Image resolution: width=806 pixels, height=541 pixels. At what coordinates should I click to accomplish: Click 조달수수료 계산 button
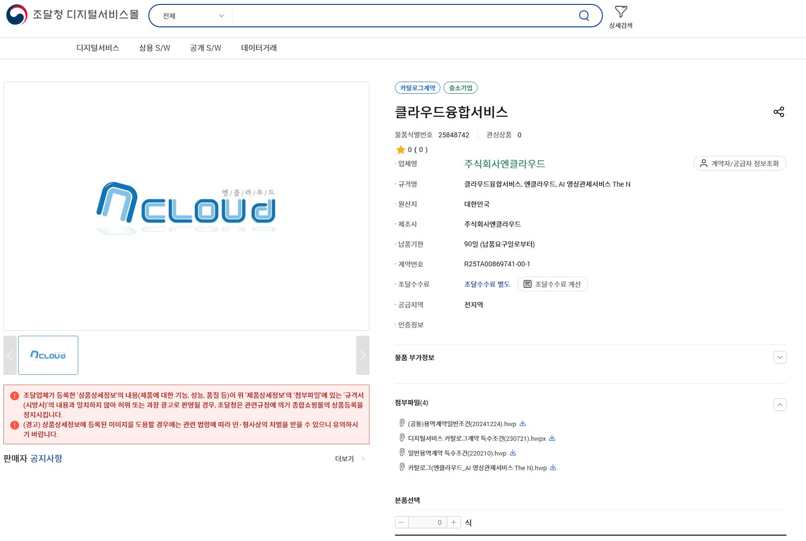click(552, 284)
